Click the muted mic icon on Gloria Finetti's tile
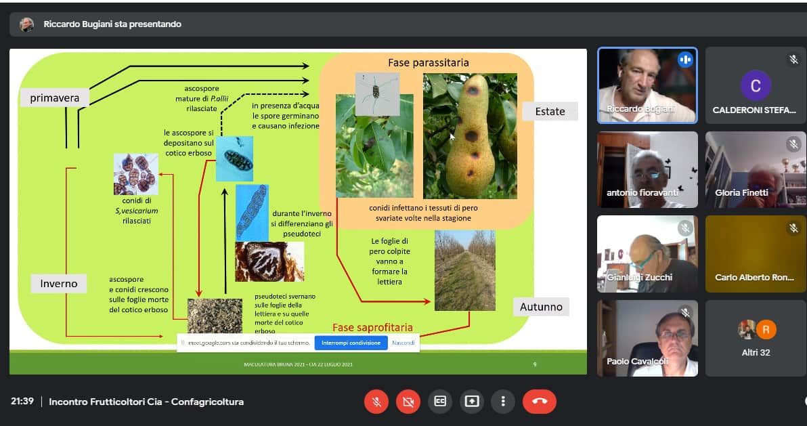807x426 pixels. click(793, 144)
